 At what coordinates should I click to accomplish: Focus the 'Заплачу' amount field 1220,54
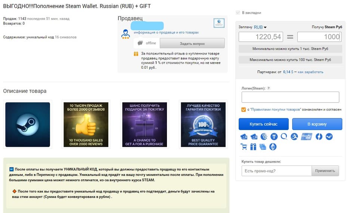261,37
